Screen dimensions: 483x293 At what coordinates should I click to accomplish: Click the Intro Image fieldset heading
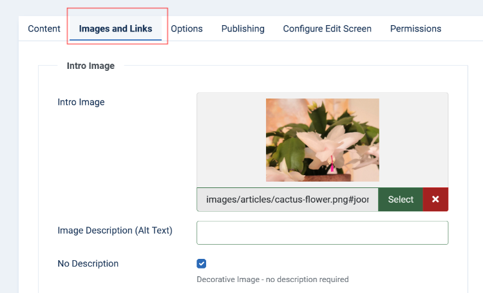pos(91,66)
